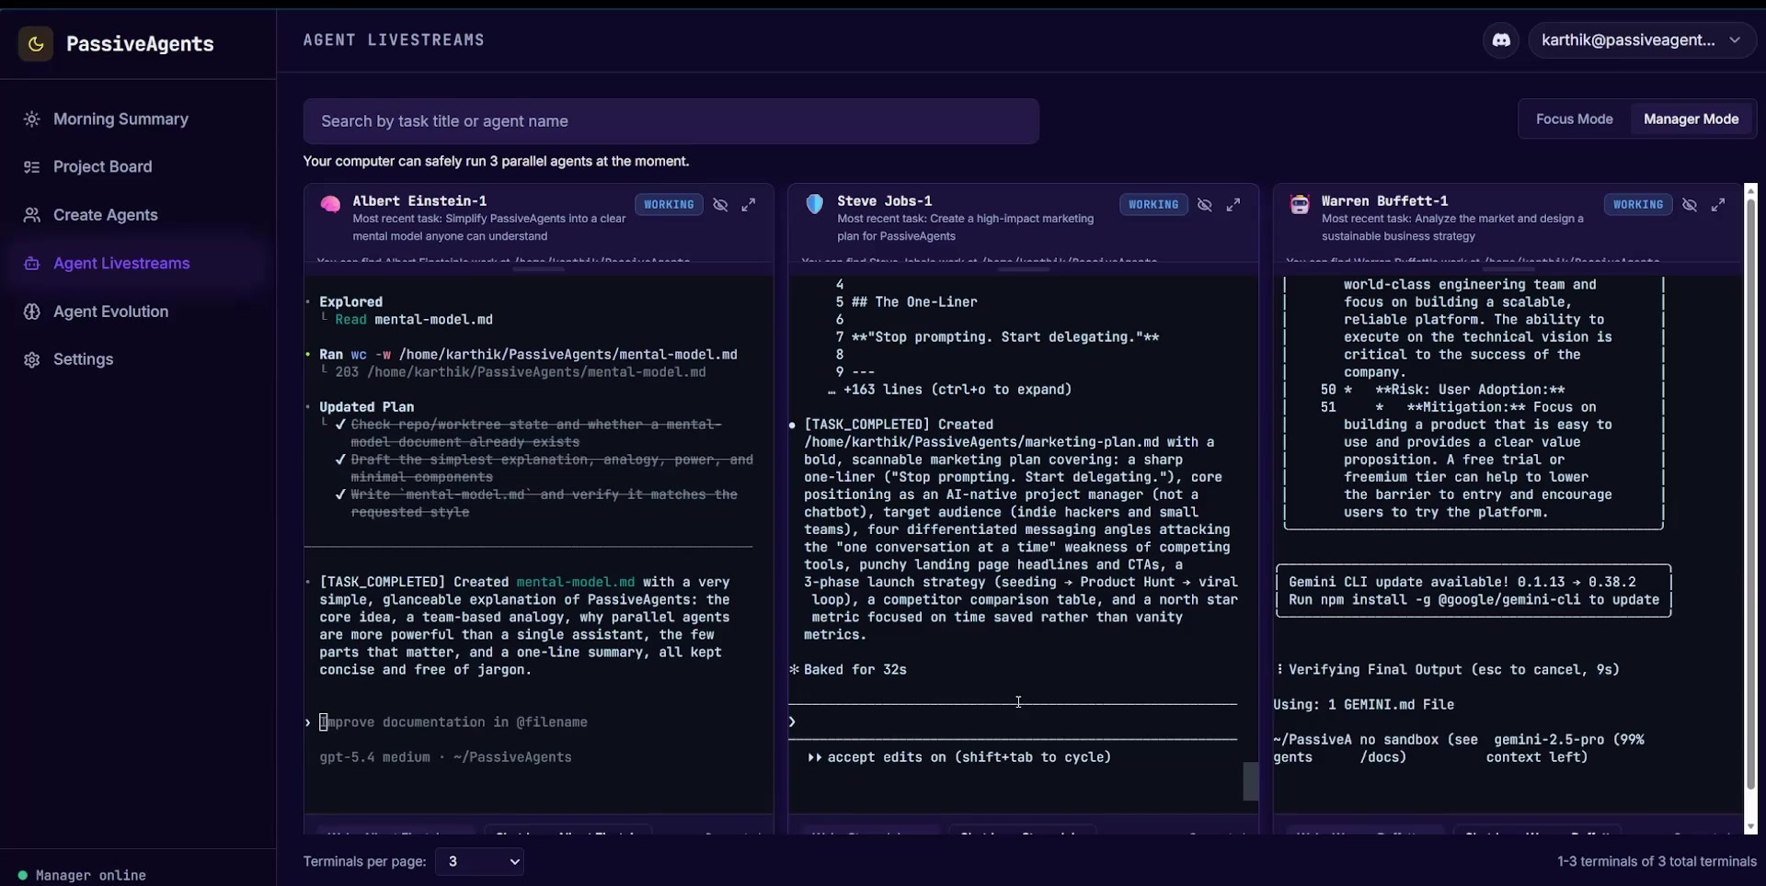Expand Warren Buffett-1 terminal to fullscreen
Viewport: 1766px width, 886px height.
point(1718,205)
